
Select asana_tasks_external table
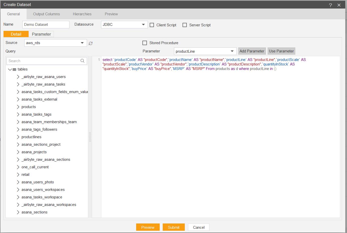pyautogui.click(x=39, y=99)
